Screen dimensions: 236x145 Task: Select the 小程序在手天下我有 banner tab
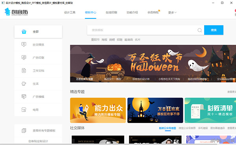(x=169, y=79)
